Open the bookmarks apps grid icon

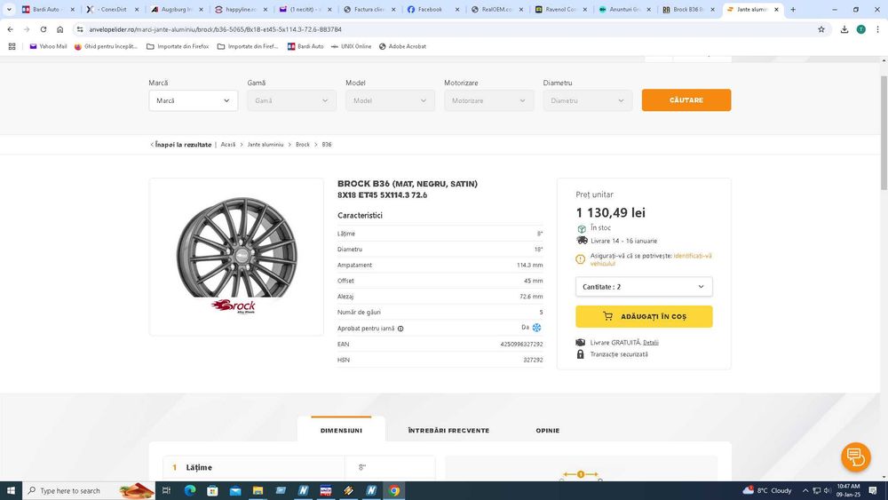click(12, 46)
